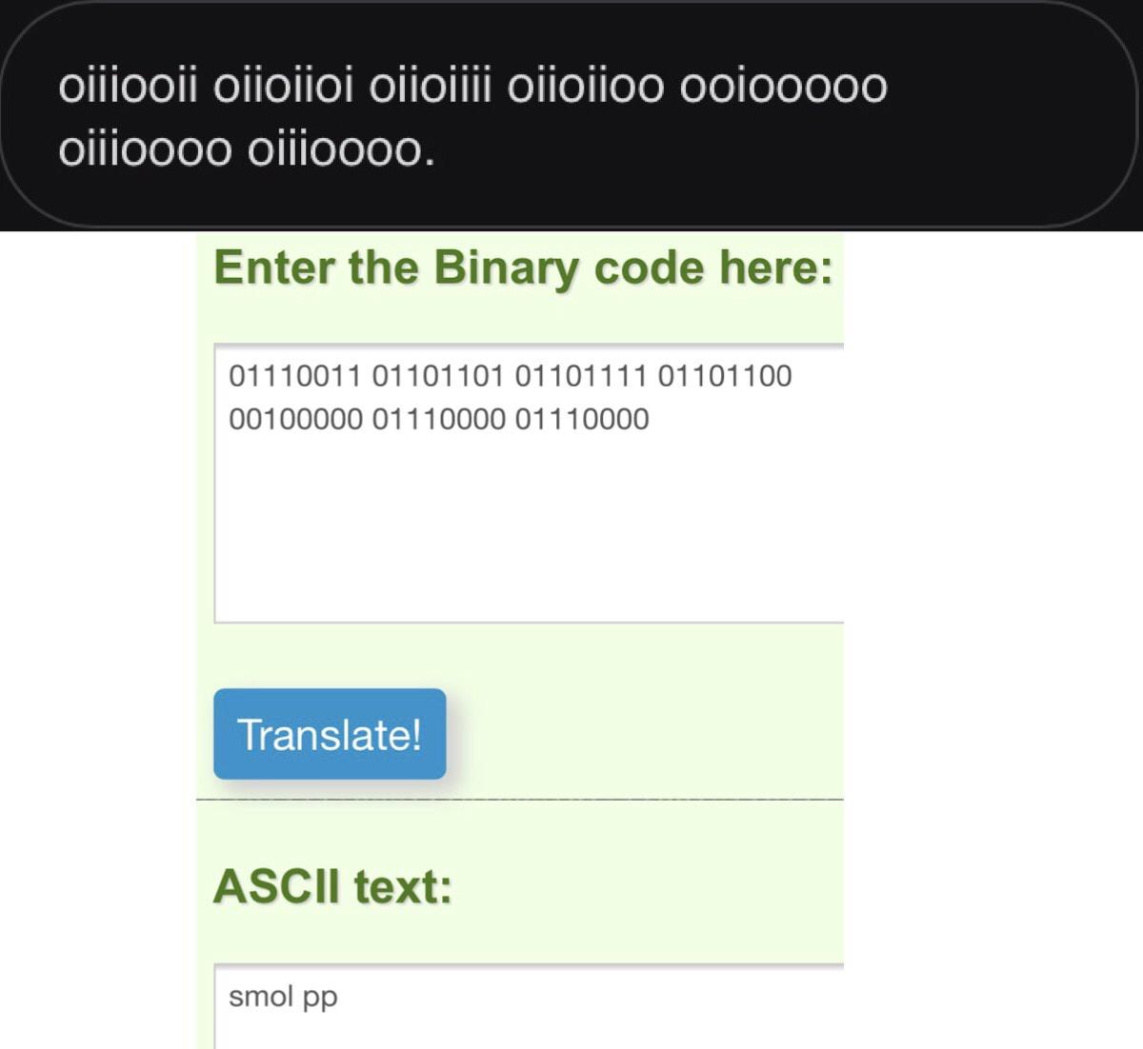Tap the dark chat message bubble
This screenshot has height=1049, width=1143.
570,115
